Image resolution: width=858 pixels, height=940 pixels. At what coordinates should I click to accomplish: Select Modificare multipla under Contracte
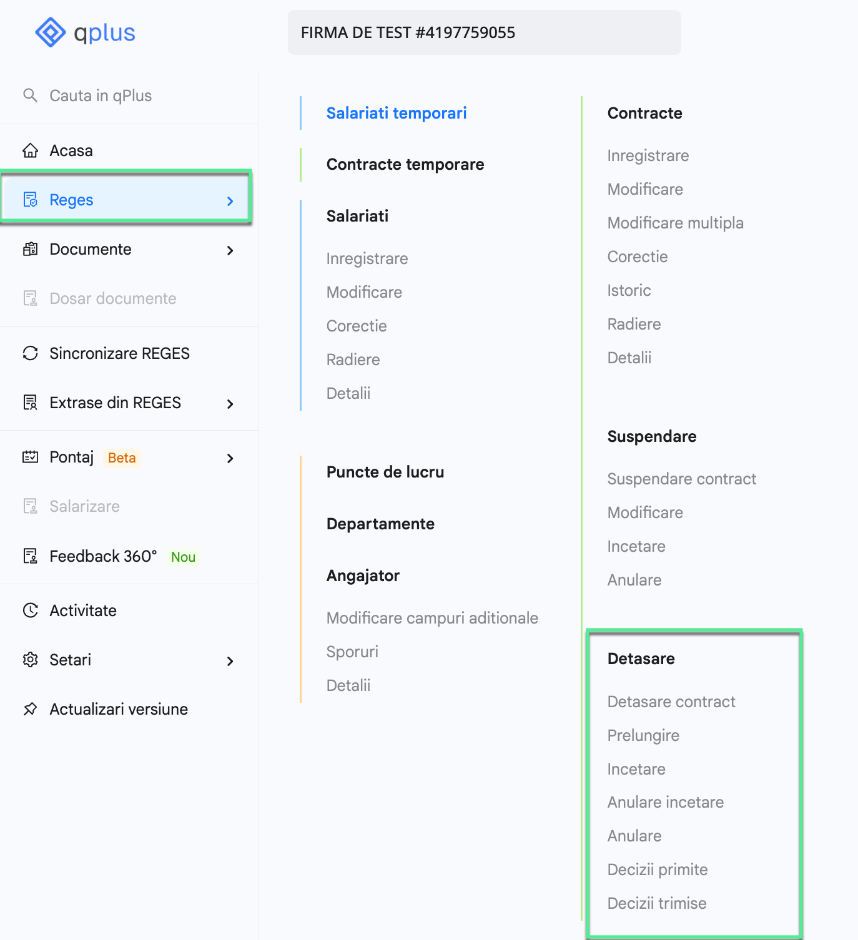(675, 223)
